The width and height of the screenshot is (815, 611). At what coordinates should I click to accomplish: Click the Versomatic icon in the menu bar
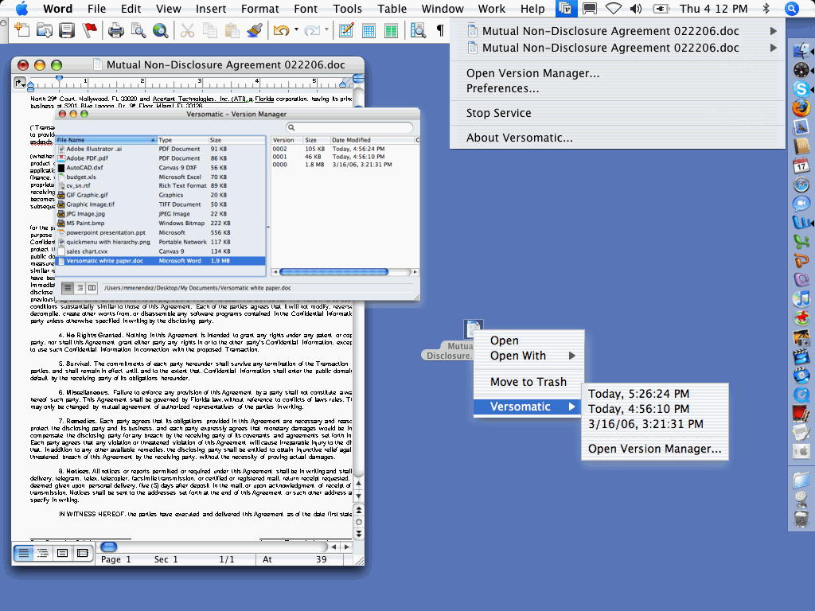point(564,8)
